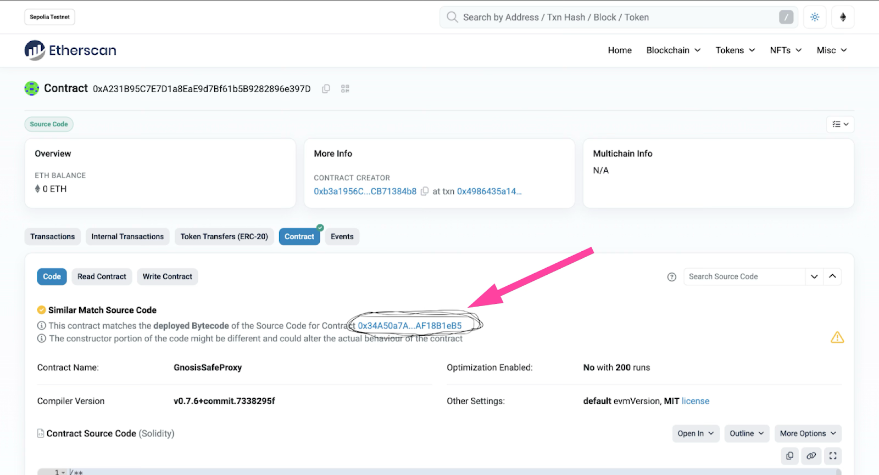The height and width of the screenshot is (475, 879).
Task: Toggle the light/dark theme sun icon
Action: pyautogui.click(x=815, y=17)
